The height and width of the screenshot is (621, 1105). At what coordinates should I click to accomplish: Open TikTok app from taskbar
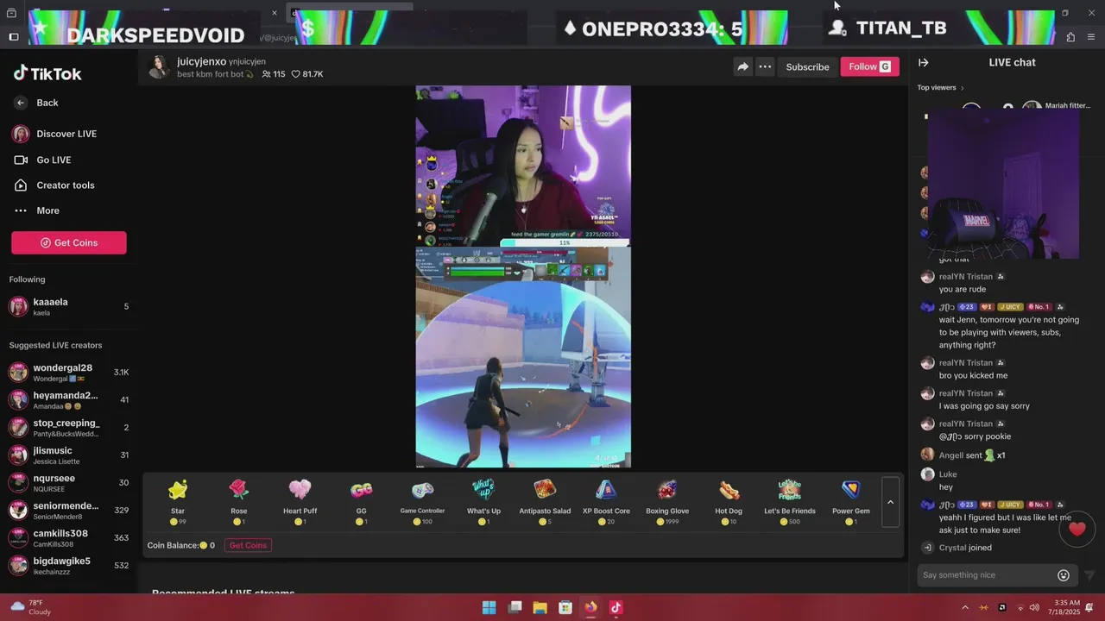(616, 607)
